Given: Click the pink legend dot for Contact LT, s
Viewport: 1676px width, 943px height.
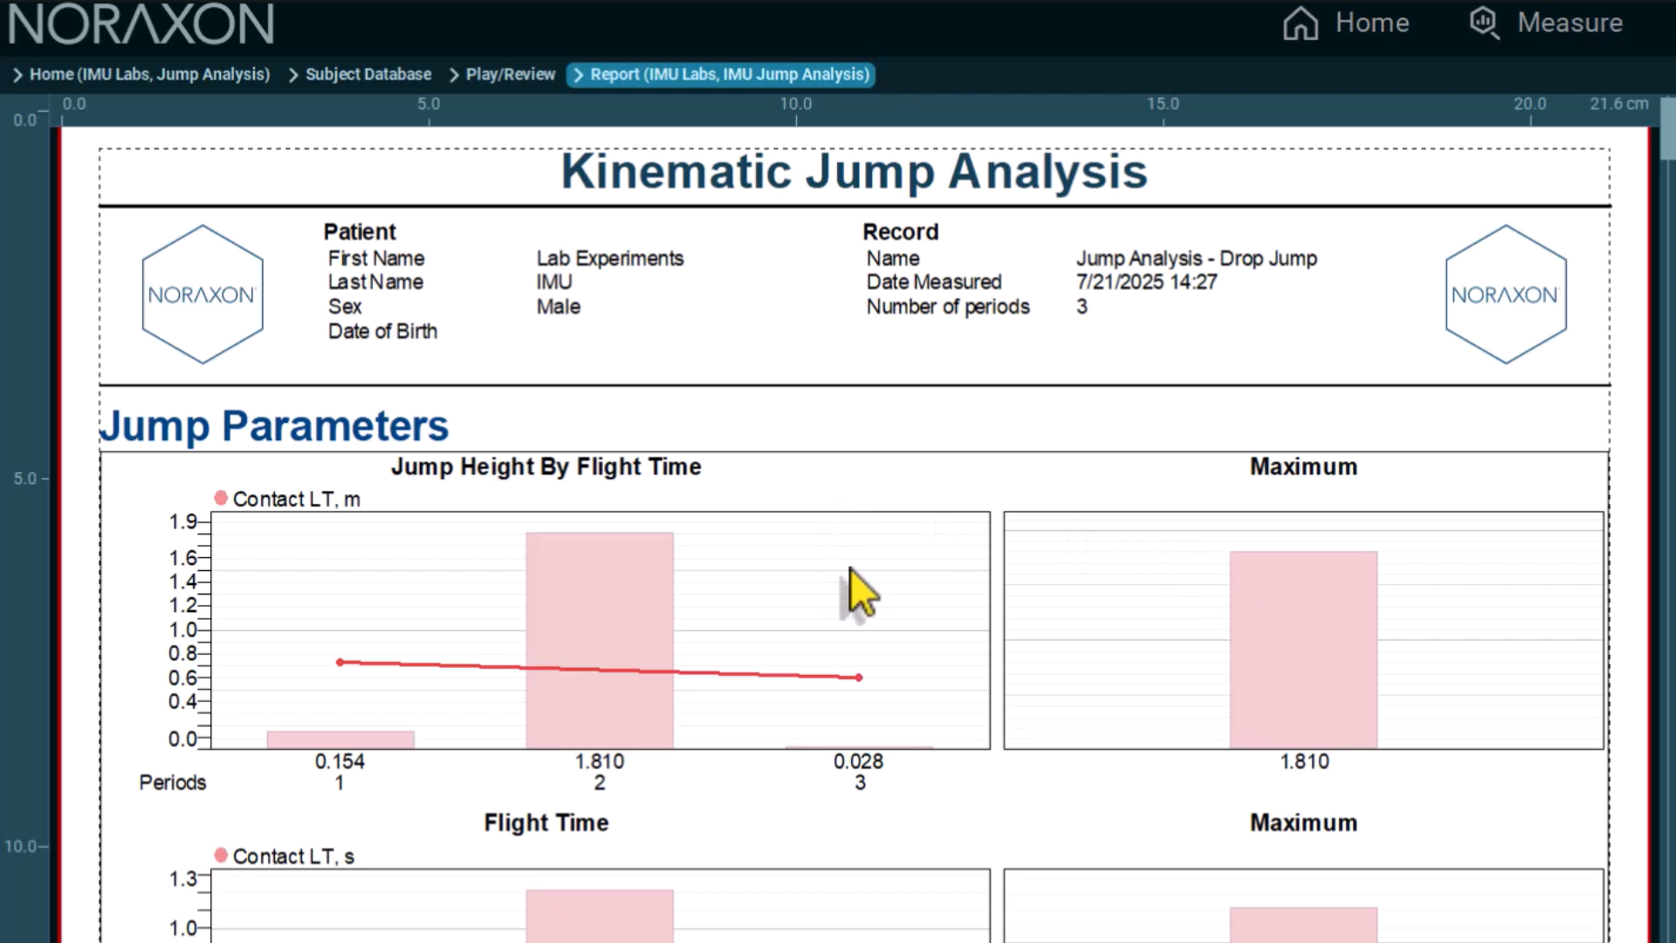Looking at the screenshot, I should point(220,856).
